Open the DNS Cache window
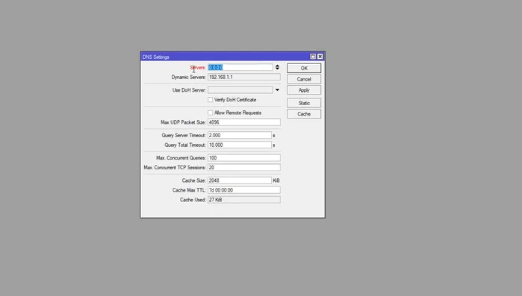522x296 pixels. [x=304, y=114]
